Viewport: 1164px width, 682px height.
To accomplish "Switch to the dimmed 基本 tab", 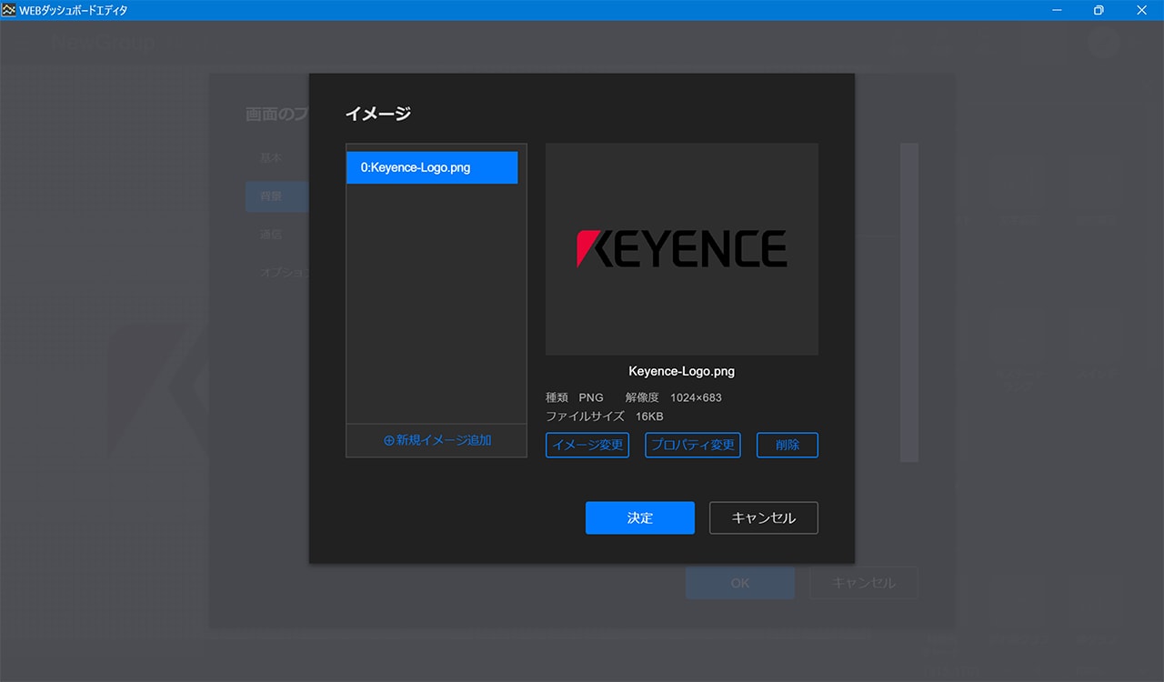I will click(x=271, y=158).
